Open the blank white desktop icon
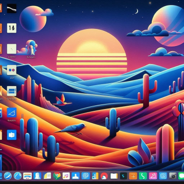 [11, 49]
